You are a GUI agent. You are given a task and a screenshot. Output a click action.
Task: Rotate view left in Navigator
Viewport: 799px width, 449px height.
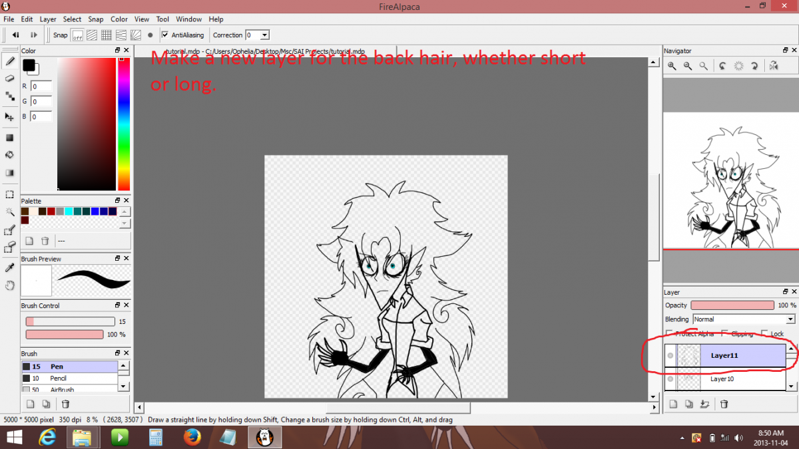(x=722, y=66)
